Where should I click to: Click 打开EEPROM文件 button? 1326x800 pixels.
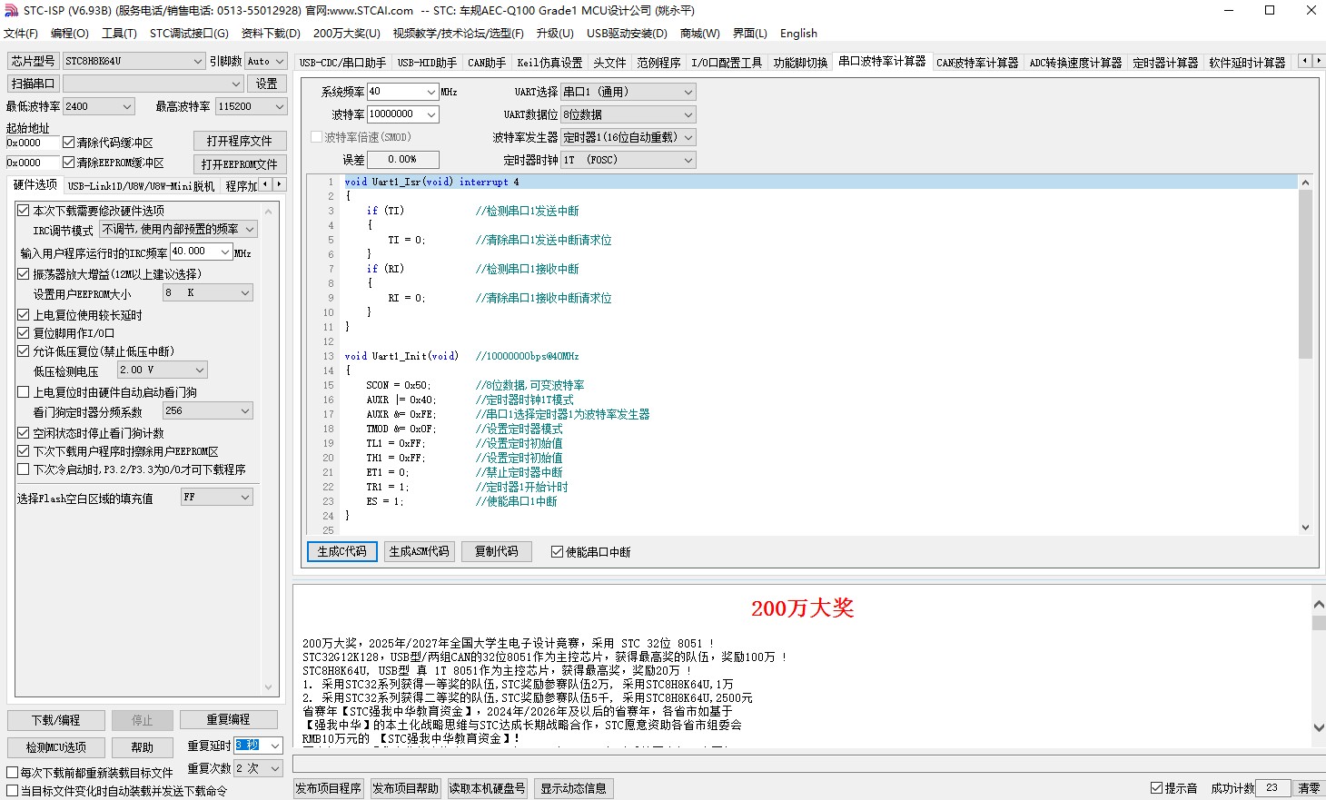pyautogui.click(x=240, y=164)
